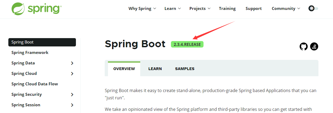Switch to the OVERVIEW tab

[x=124, y=69]
